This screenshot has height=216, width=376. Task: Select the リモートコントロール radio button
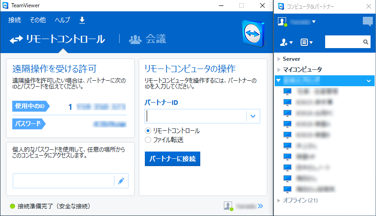[148, 131]
